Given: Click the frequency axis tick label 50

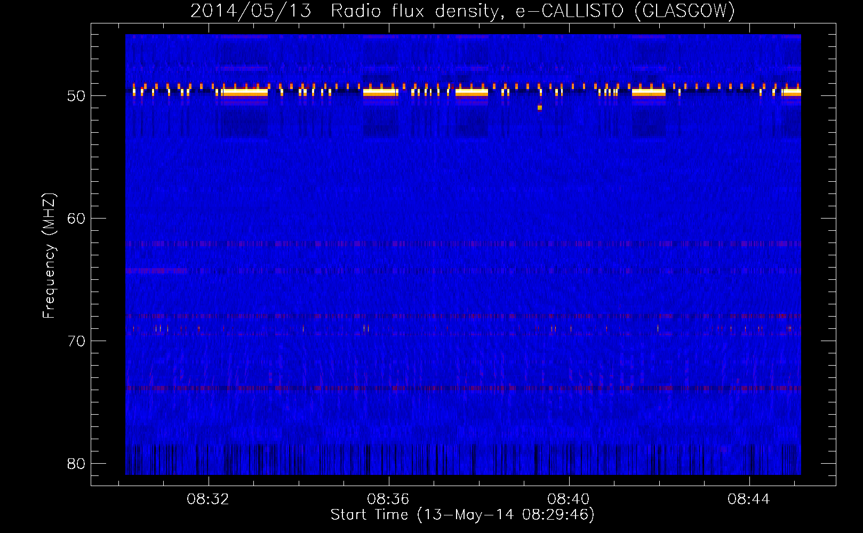Looking at the screenshot, I should 76,96.
